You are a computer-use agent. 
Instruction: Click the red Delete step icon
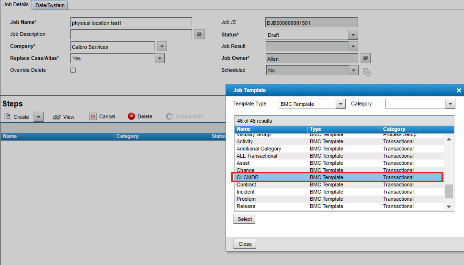coord(131,116)
